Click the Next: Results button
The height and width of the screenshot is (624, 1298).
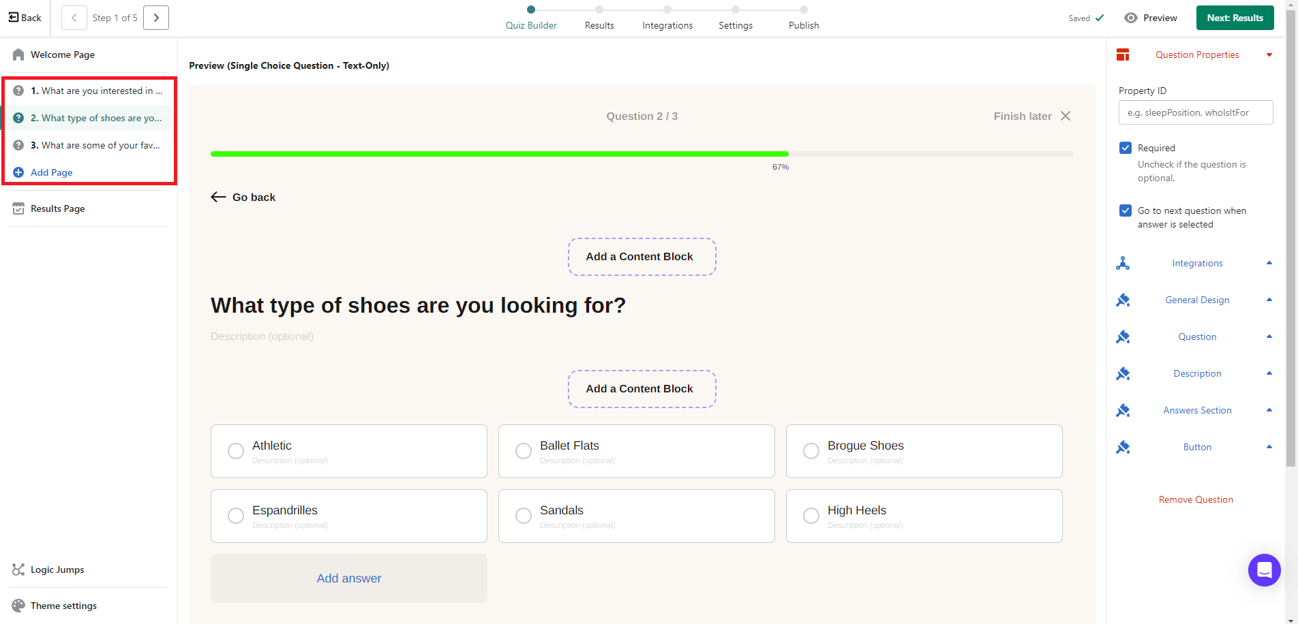[x=1235, y=18]
